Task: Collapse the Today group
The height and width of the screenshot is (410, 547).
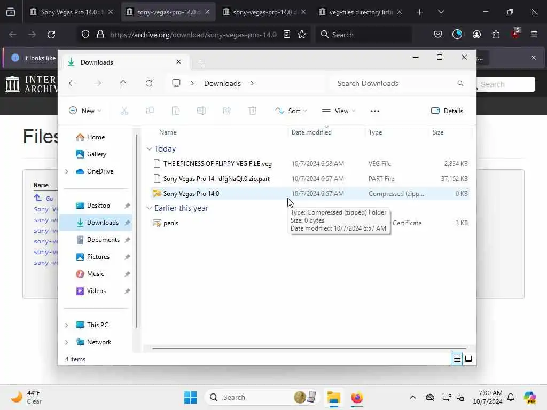Action: click(149, 149)
